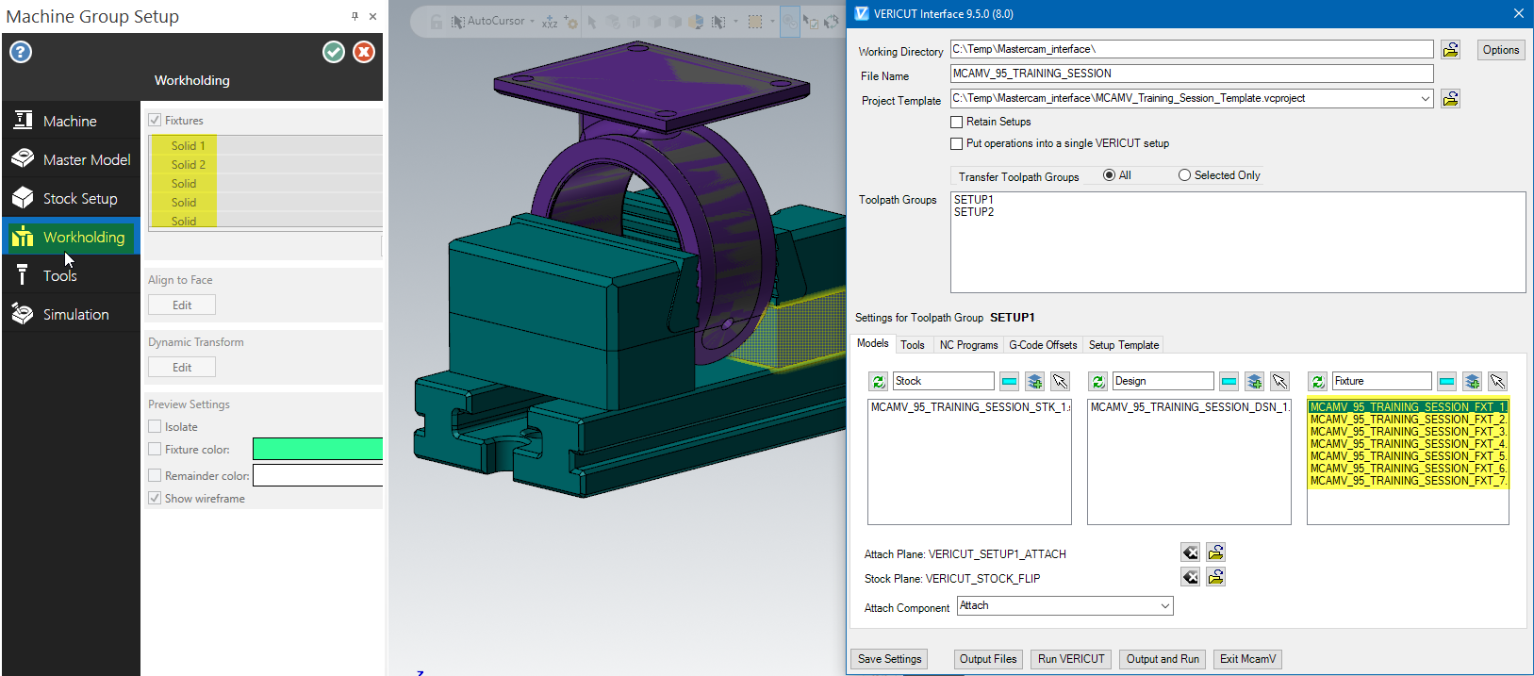Add a Design model by level

1254,381
